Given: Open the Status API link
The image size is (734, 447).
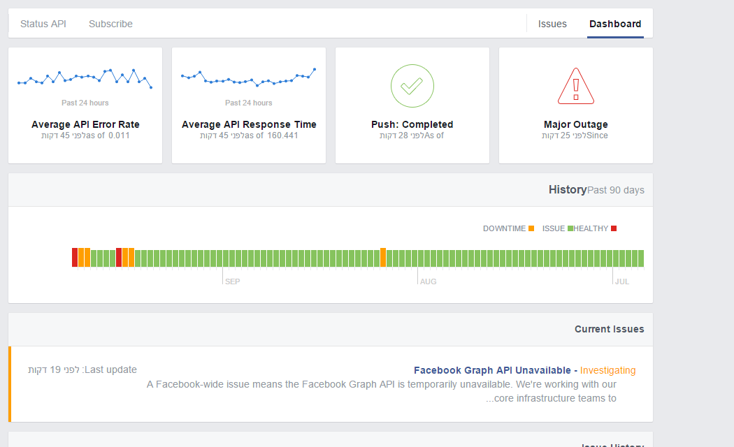Looking at the screenshot, I should 43,24.
